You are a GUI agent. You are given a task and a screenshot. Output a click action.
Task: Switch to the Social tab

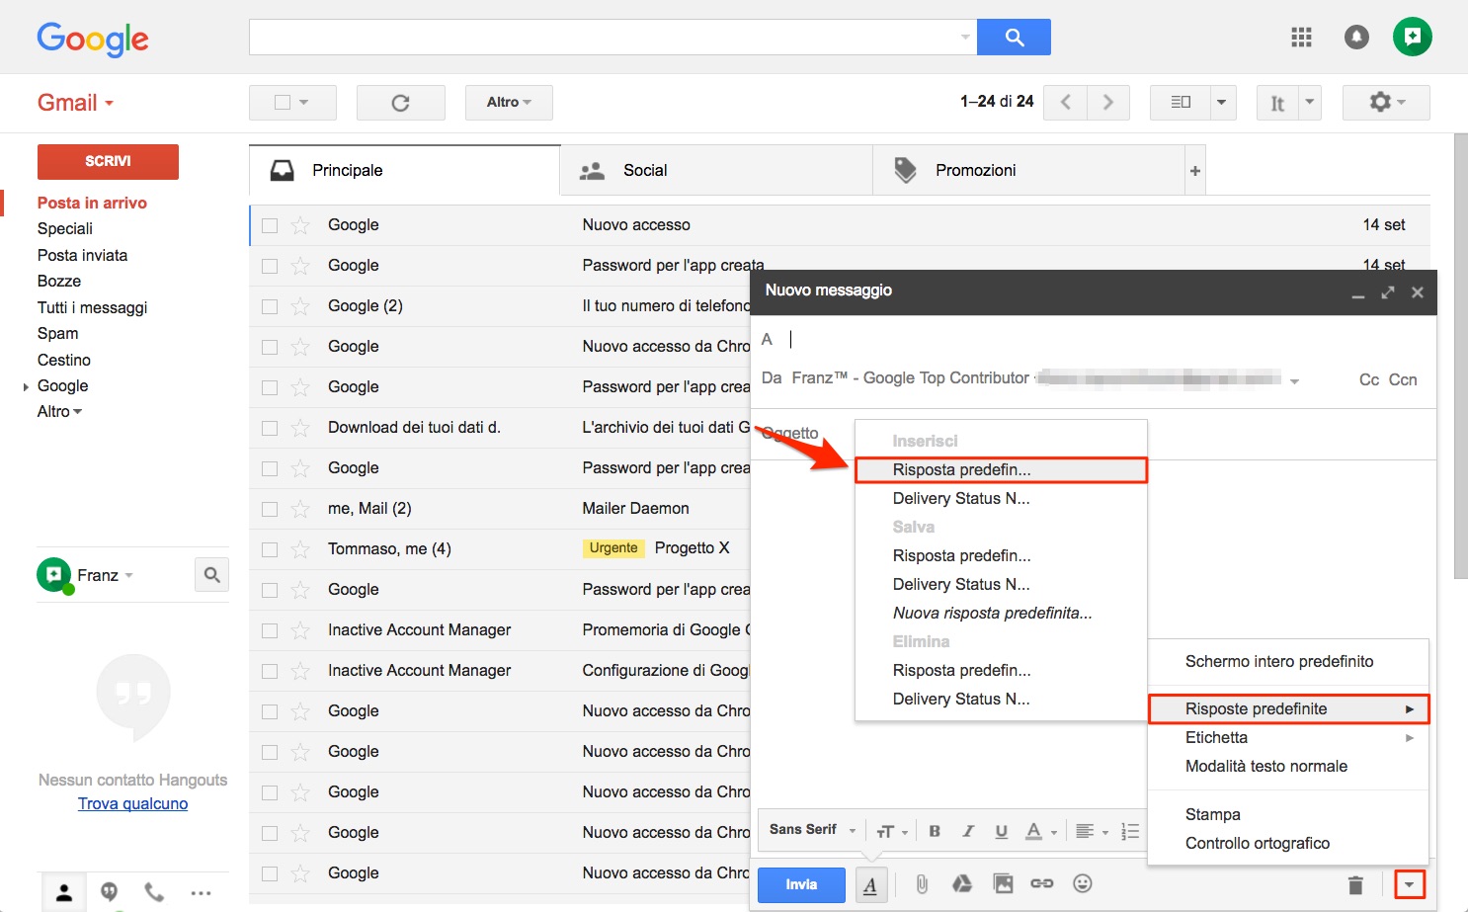pyautogui.click(x=716, y=171)
